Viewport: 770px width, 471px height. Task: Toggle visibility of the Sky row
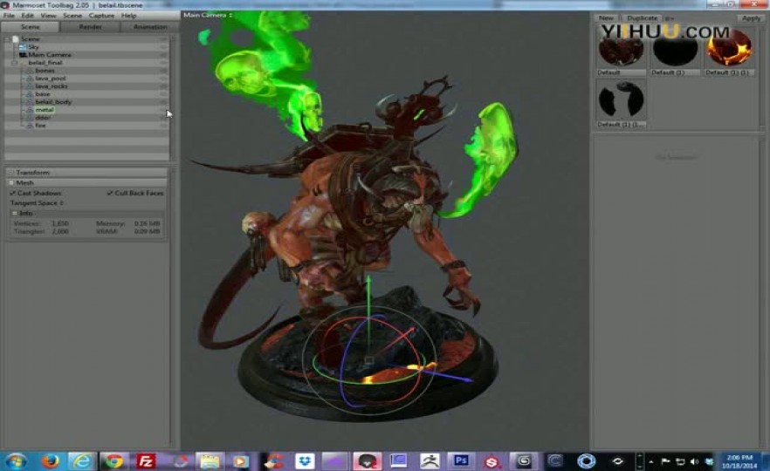163,47
